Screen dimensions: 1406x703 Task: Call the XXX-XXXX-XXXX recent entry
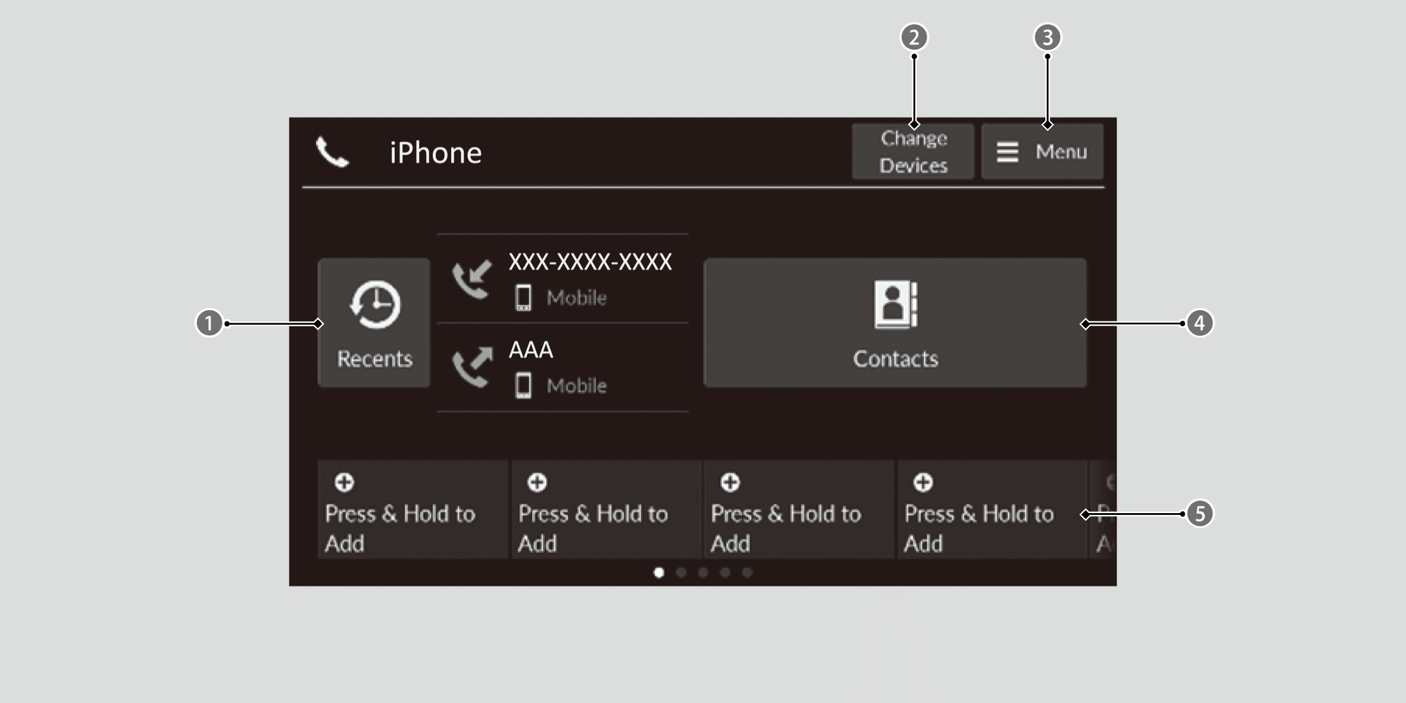pos(589,263)
